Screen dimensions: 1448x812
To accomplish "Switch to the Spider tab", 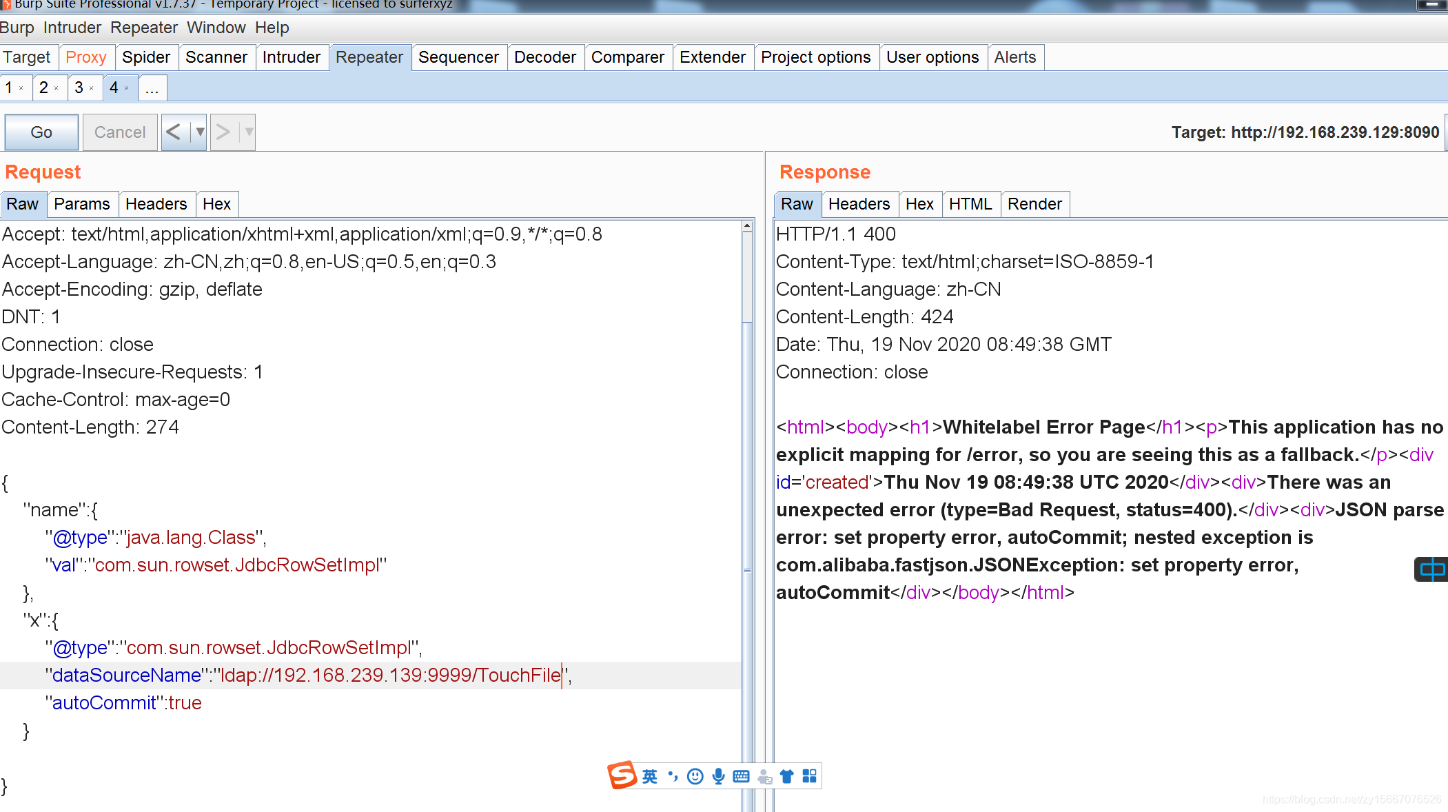I will tap(146, 57).
